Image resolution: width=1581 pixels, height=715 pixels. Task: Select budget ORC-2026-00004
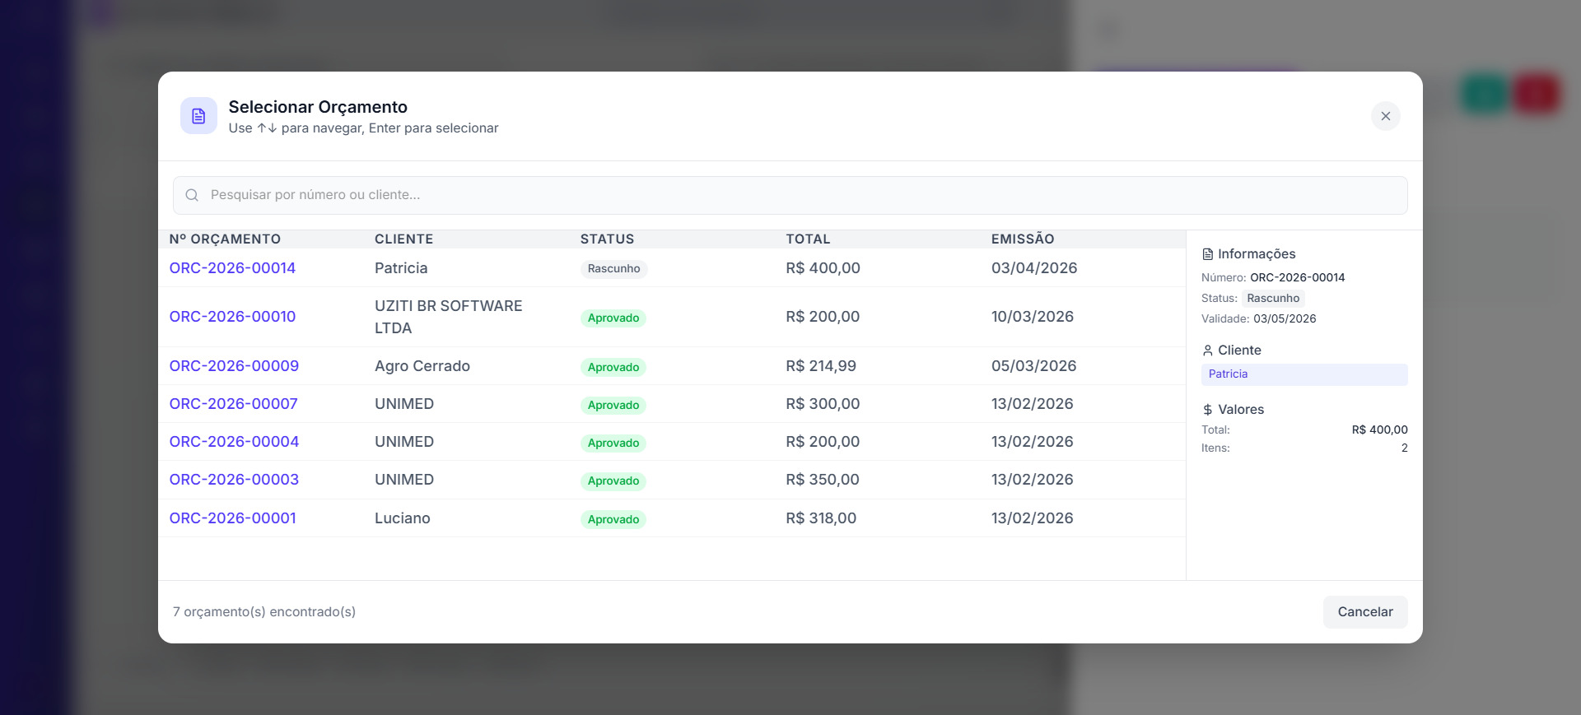point(234,442)
